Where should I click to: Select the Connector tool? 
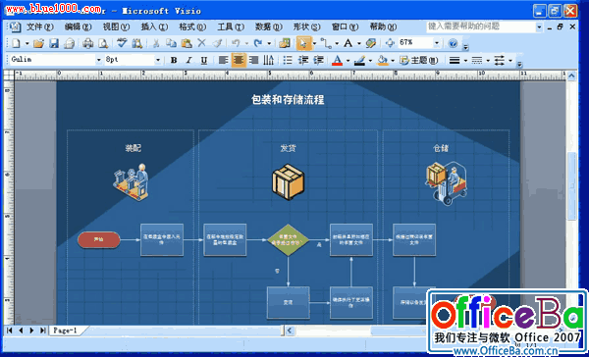[x=326, y=44]
